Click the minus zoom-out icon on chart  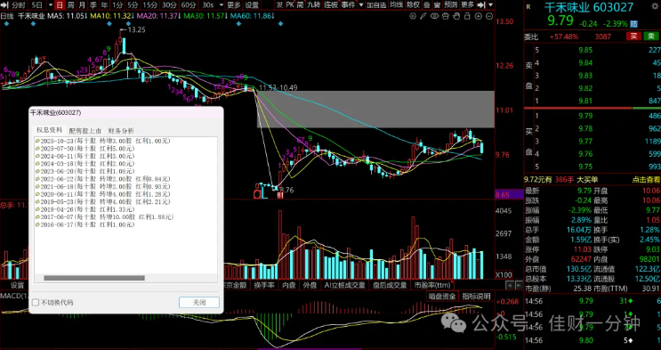[489, 16]
